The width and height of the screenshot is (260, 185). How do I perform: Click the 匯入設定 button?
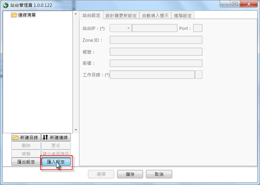(56, 162)
